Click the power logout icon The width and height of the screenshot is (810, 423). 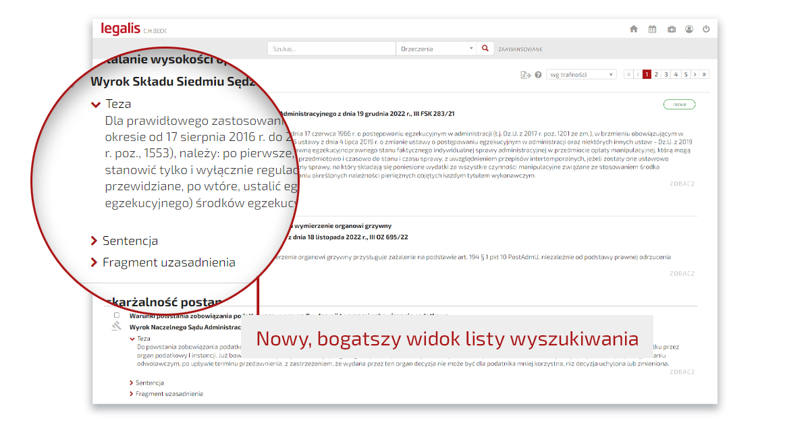[x=706, y=29]
